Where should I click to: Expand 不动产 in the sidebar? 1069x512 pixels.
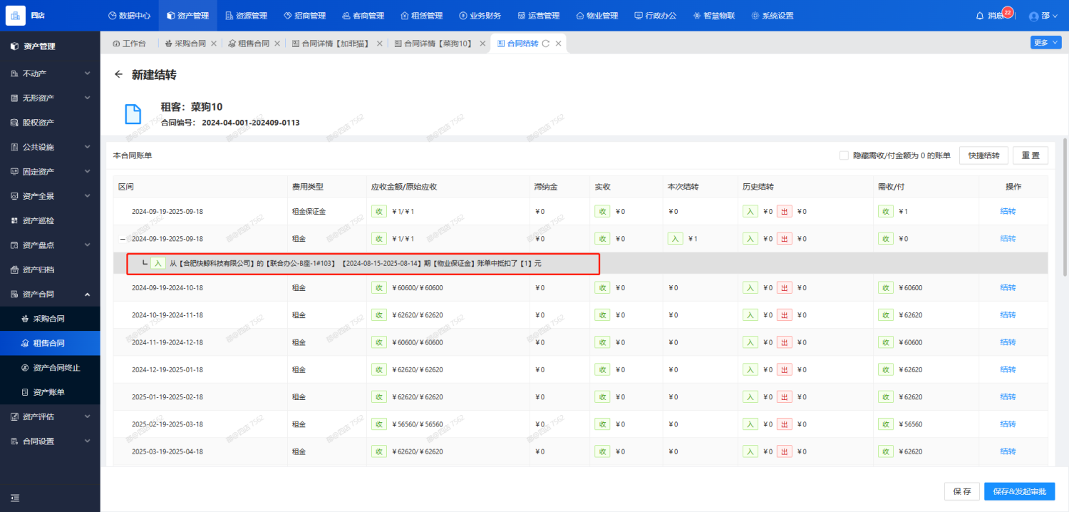tap(50, 73)
